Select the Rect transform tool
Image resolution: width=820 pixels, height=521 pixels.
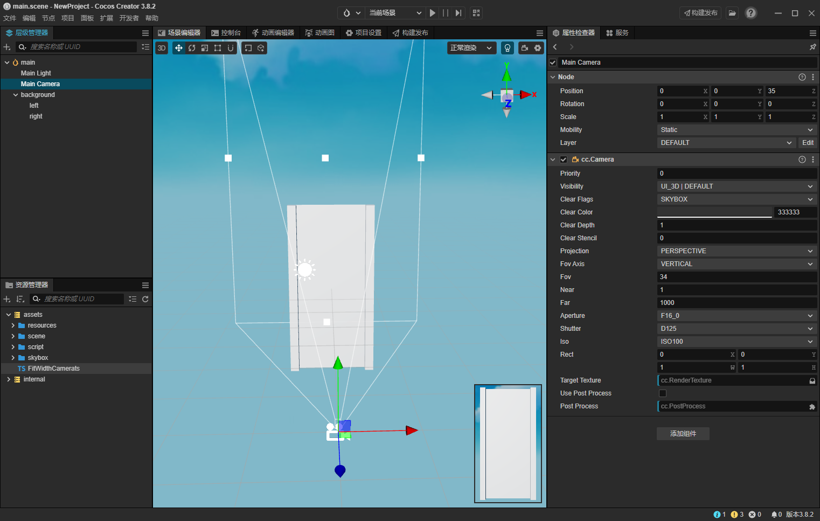pyautogui.click(x=218, y=48)
